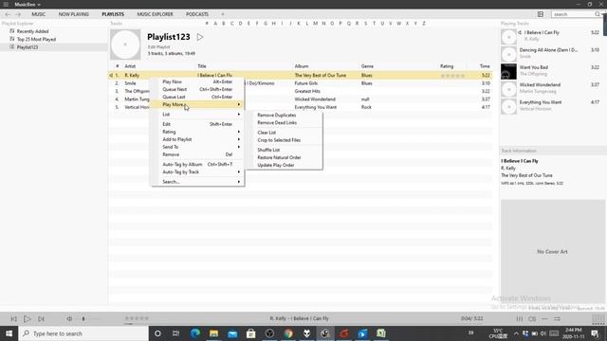Set rating stars in player bar
The width and height of the screenshot is (607, 341).
pyautogui.click(x=137, y=318)
